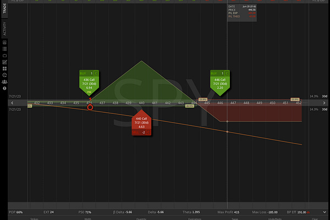Click the PRICE 446.55 tooltip value

click(252, 10)
